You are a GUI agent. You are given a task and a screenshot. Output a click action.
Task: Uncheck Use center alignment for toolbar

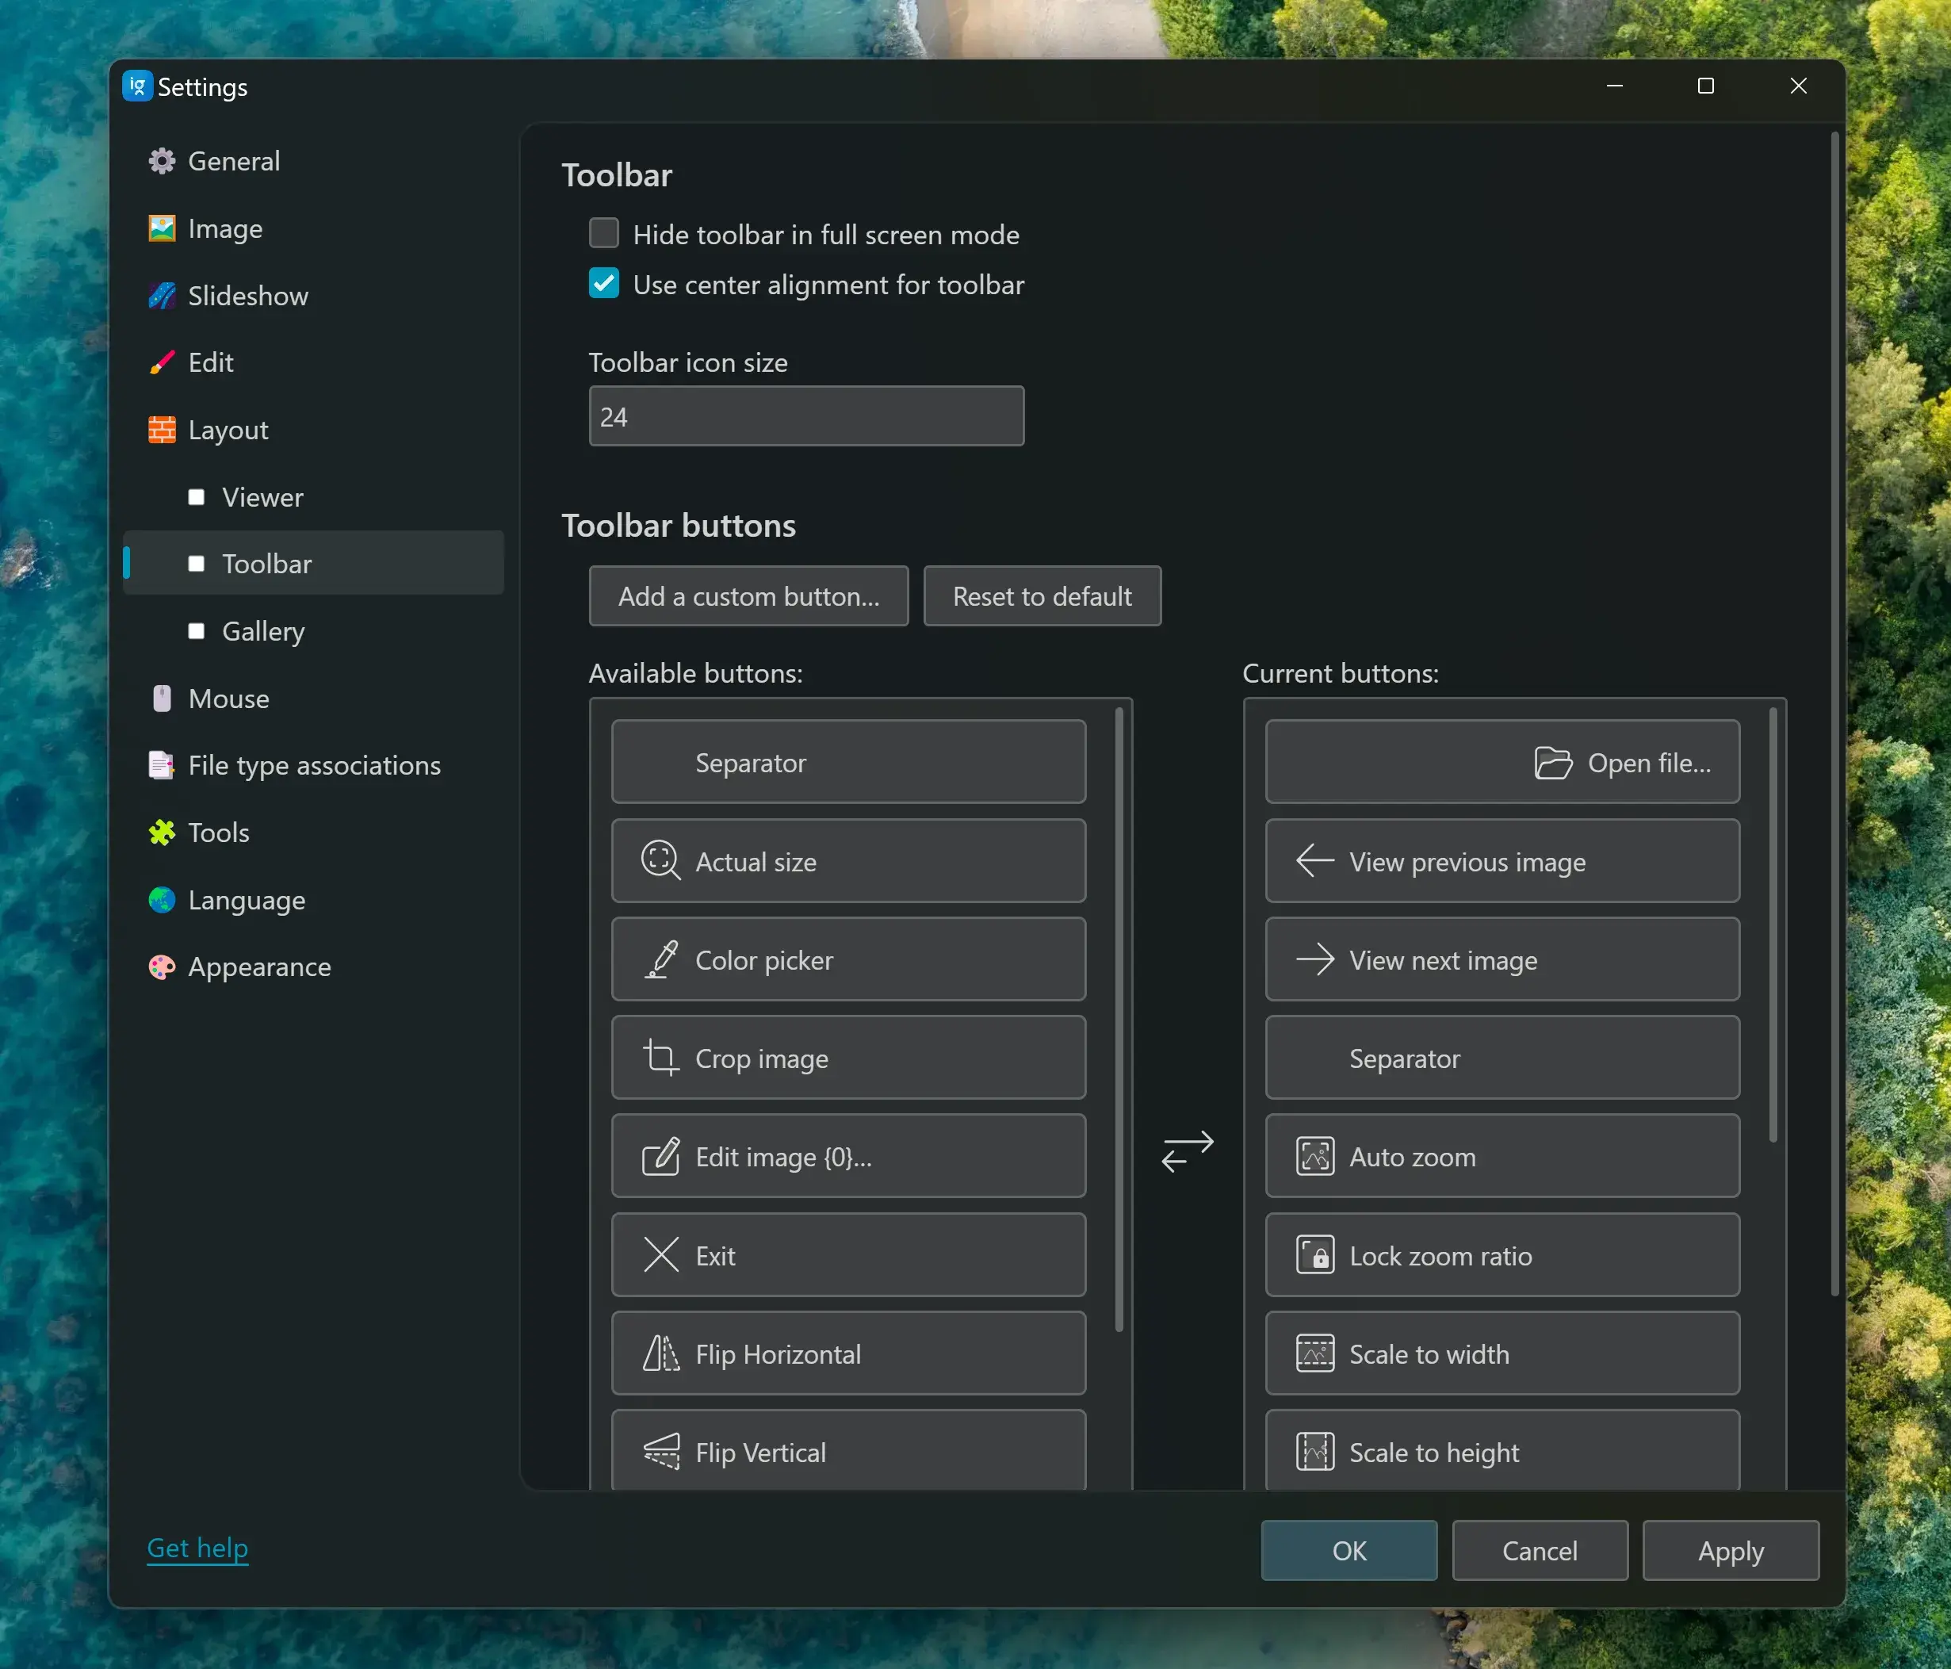[x=603, y=284]
